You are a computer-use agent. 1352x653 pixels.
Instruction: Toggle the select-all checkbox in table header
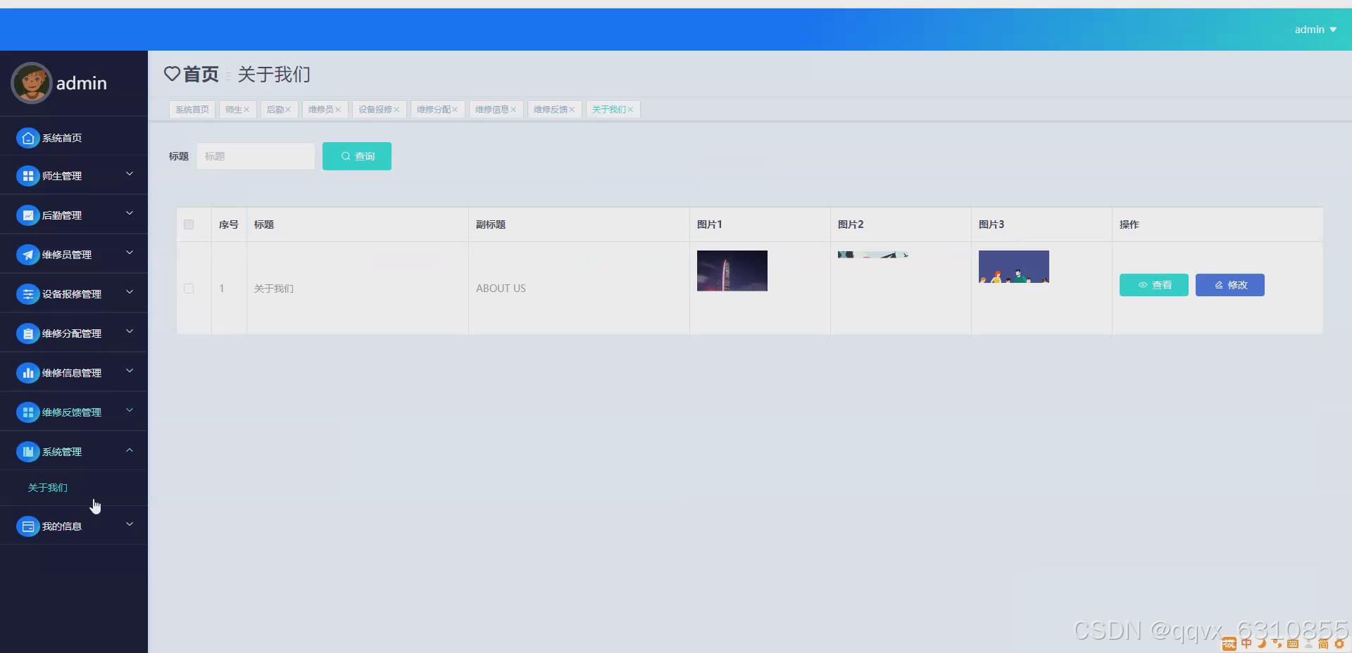click(189, 224)
